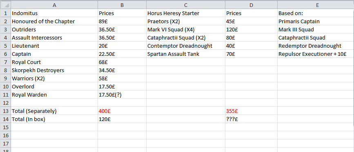The height and width of the screenshot is (152, 354).
Task: Select the Royal Warden price 17.50£(?) cell
Action: (122, 95)
